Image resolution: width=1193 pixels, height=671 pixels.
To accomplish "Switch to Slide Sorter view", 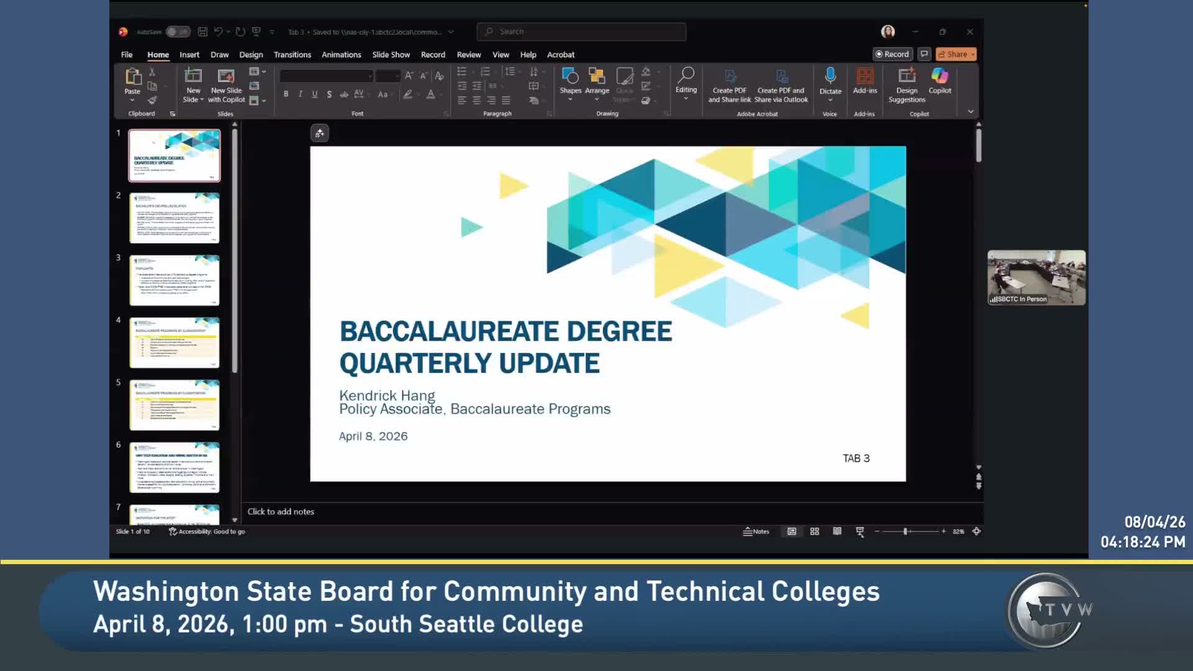I will point(815,531).
